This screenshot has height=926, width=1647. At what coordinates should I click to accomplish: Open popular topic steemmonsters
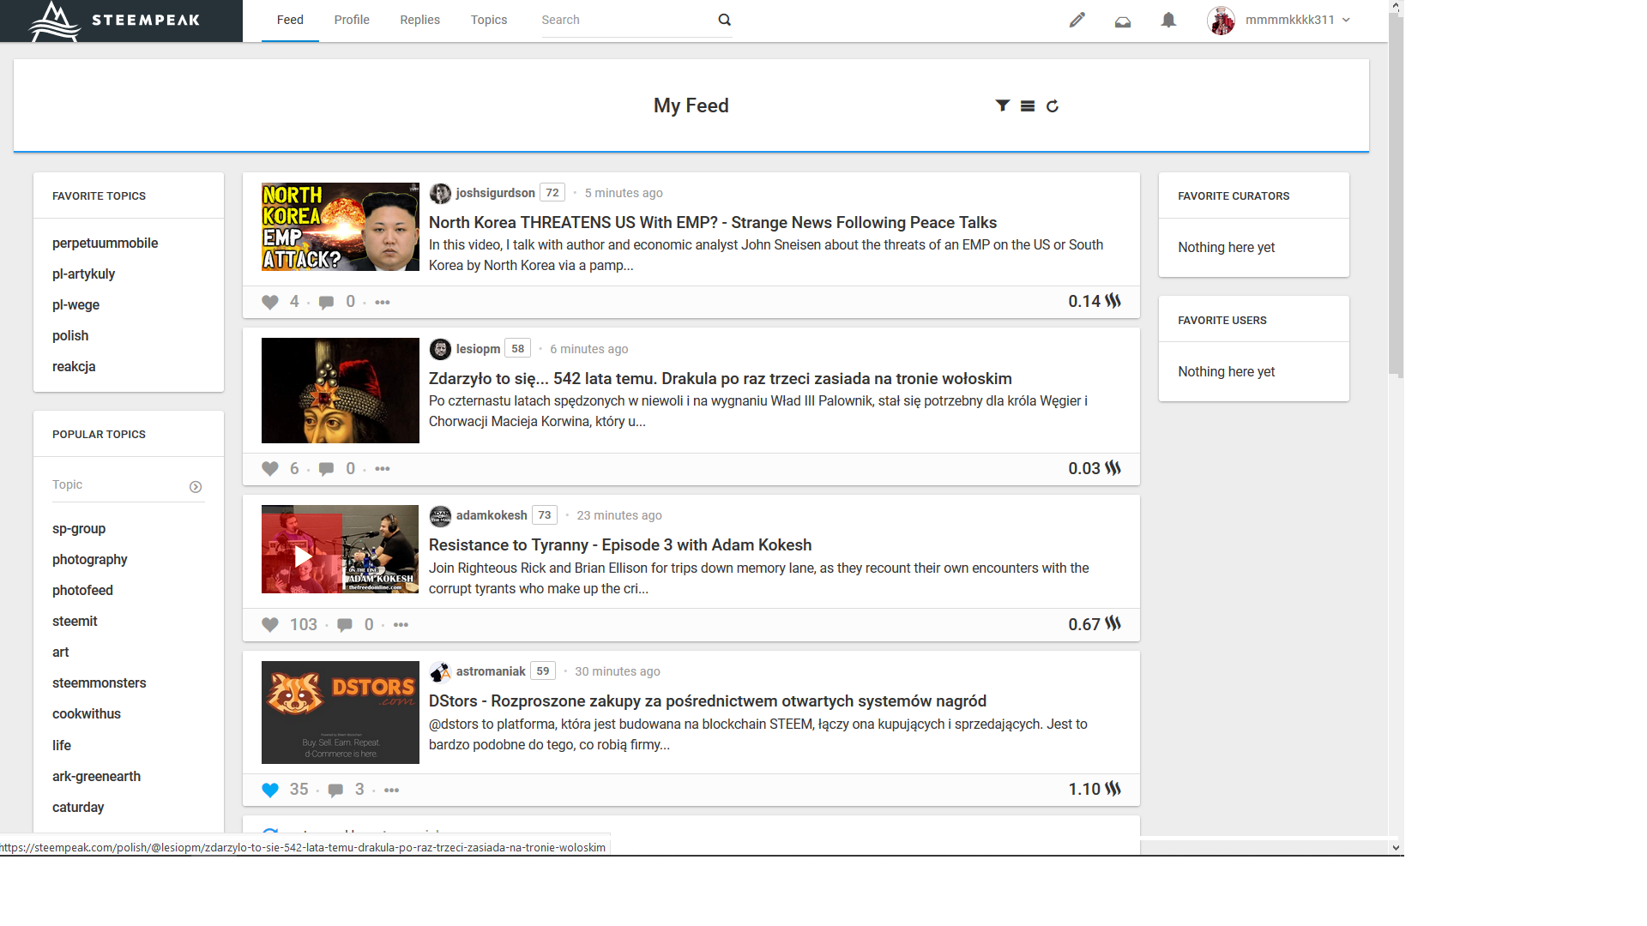point(99,682)
